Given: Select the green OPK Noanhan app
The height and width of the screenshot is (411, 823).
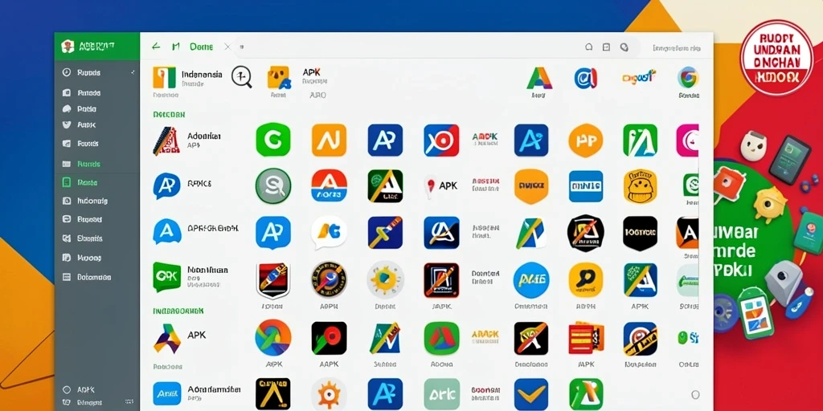Looking at the screenshot, I should tap(190, 277).
